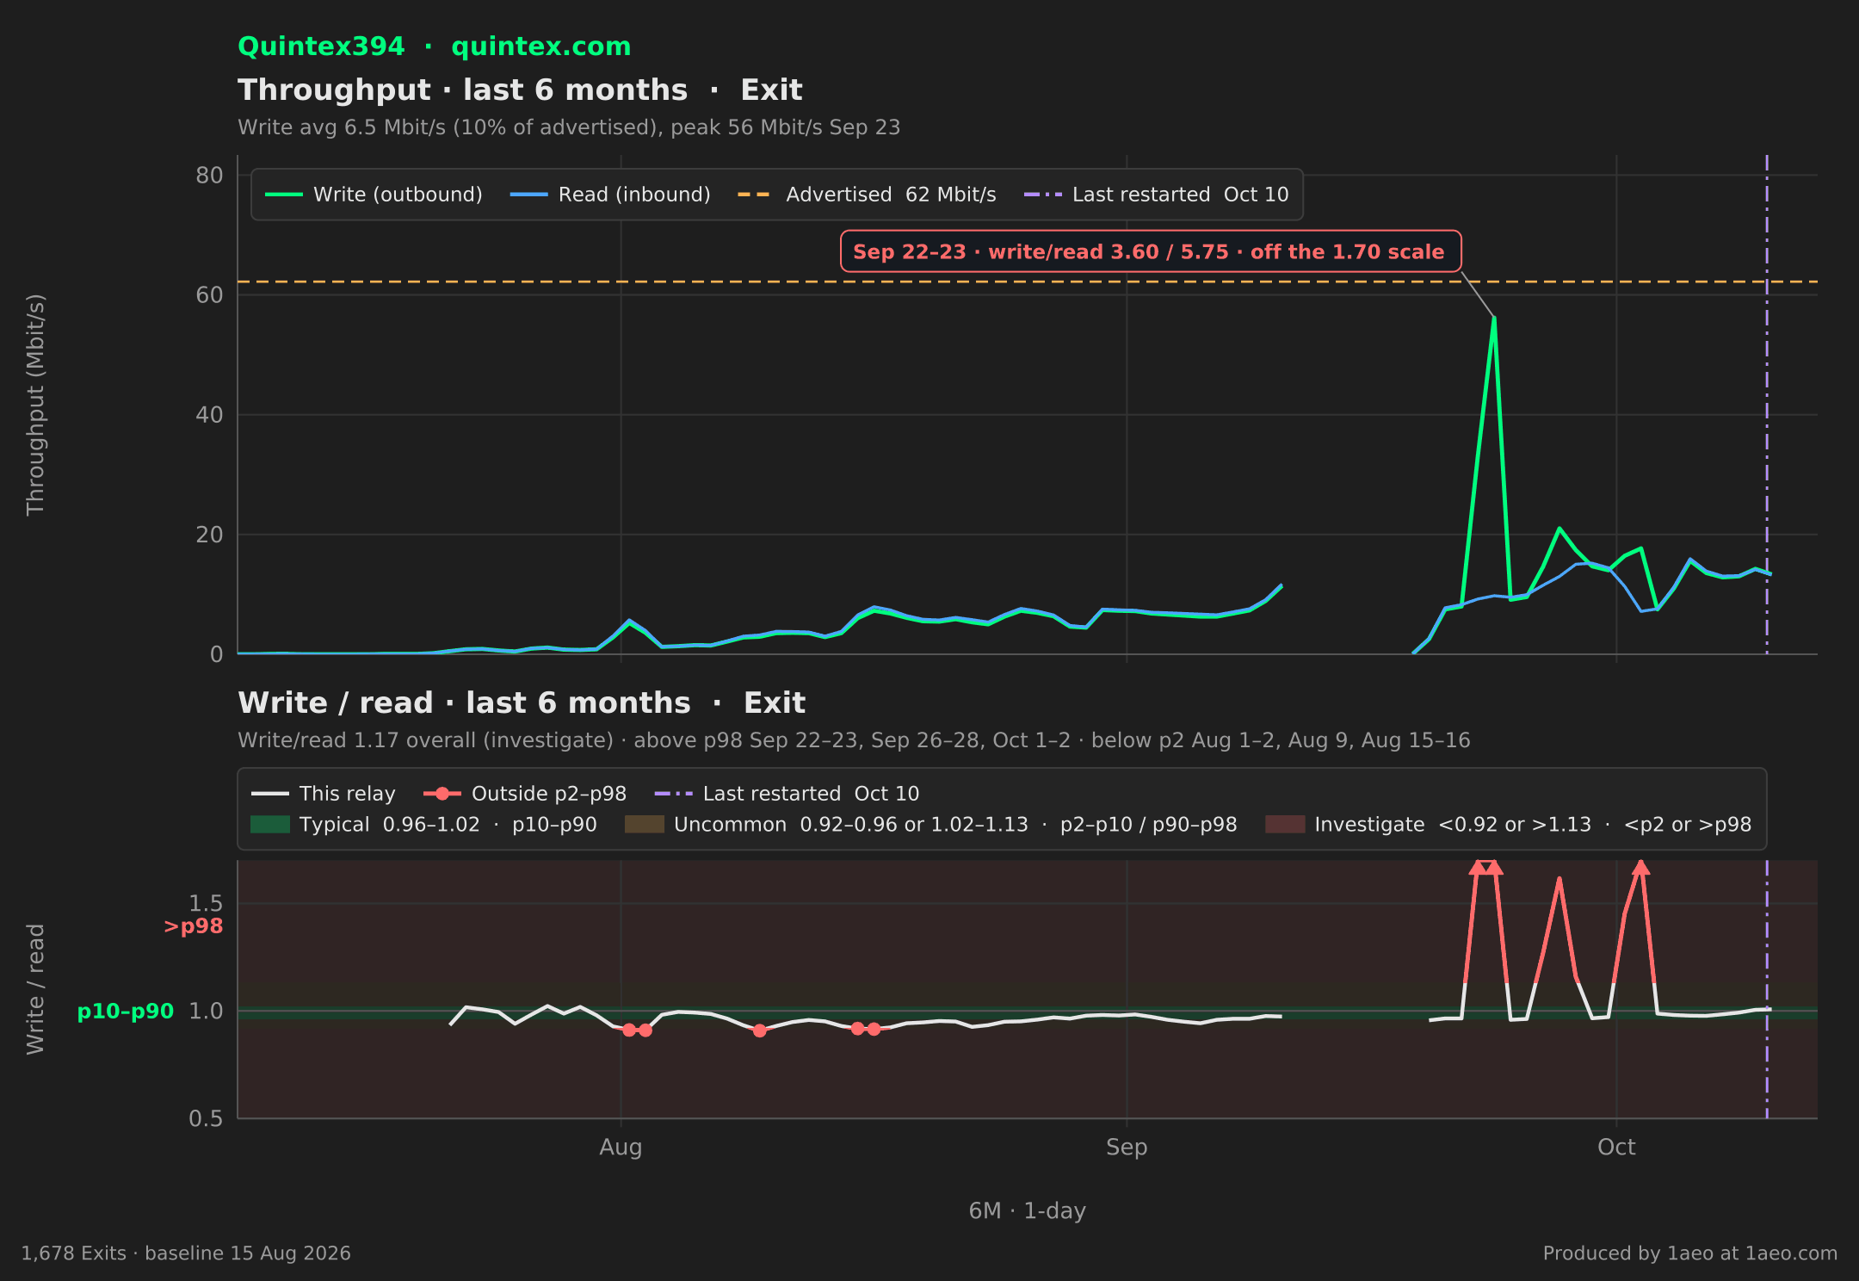Viewport: 1859px width, 1281px height.
Task: Click the Sep 22-23 write/read annotation box
Action: [x=1151, y=251]
